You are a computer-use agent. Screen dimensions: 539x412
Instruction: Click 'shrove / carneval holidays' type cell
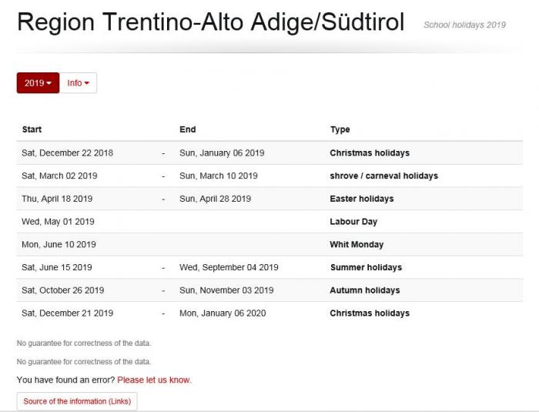383,176
